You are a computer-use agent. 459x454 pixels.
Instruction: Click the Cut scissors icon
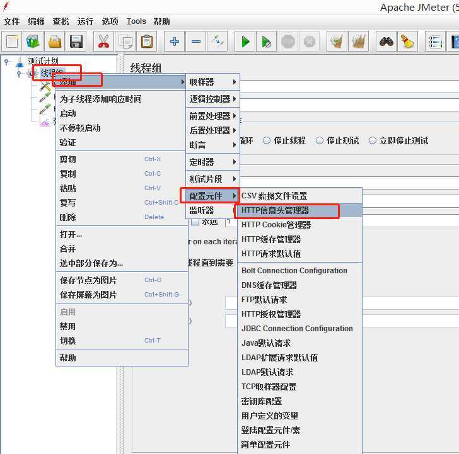103,42
